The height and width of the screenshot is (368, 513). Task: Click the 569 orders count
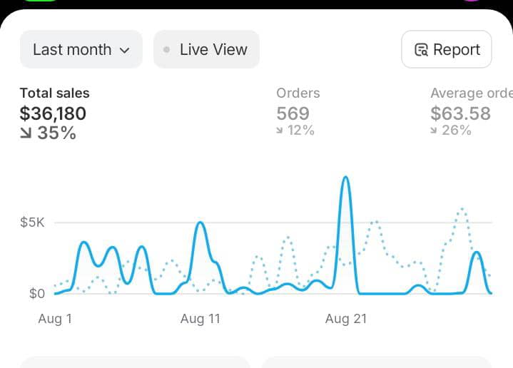click(293, 113)
